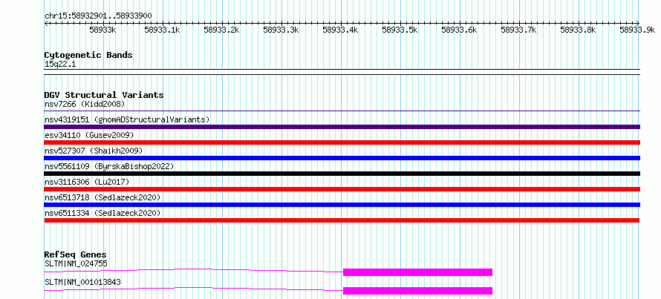Image resolution: width=661 pixels, height=299 pixels.
Task: Open nsv3116306 (Lu2017) label
Action: 87,182
